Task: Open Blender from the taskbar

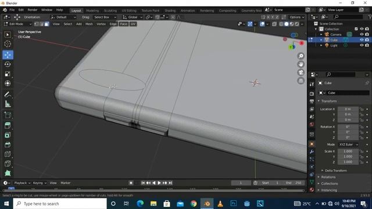Action: coord(207,204)
